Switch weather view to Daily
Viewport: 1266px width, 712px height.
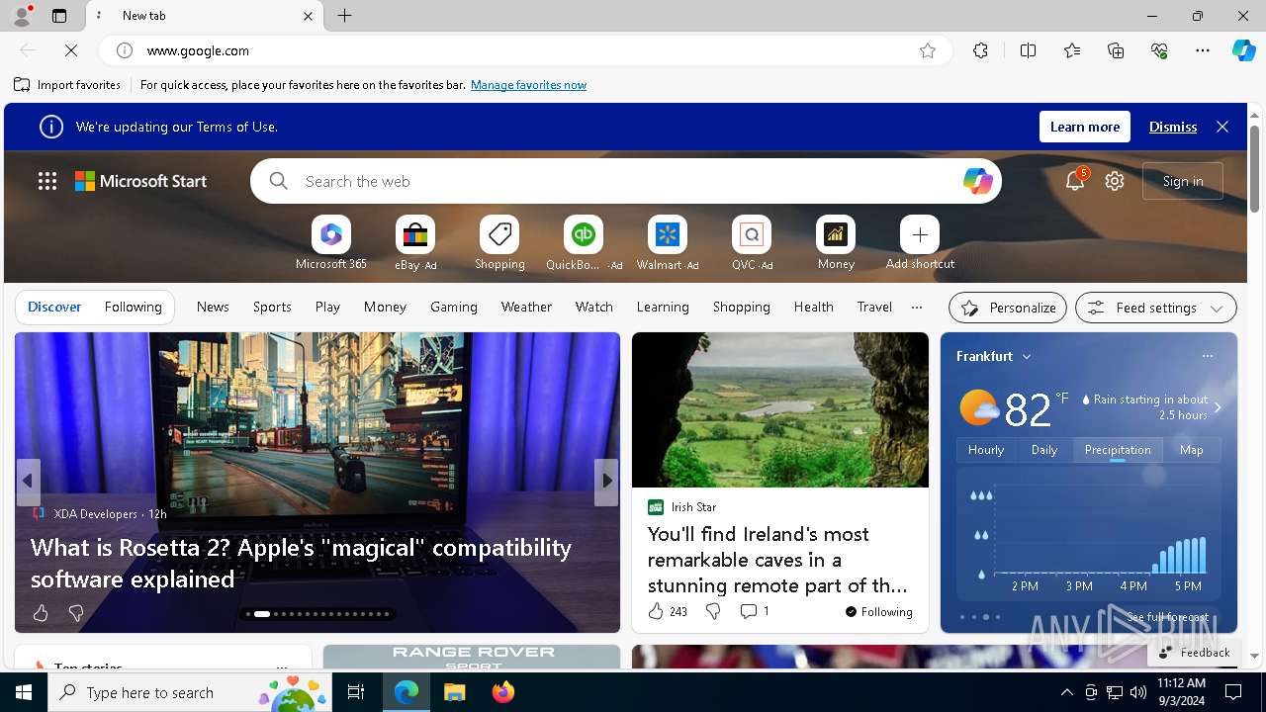[1044, 450]
